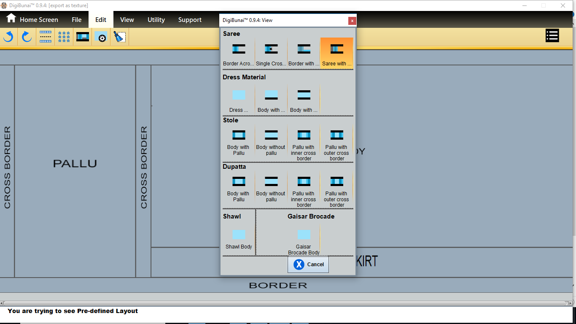Open the File menu
This screenshot has height=324, width=576.
77,20
